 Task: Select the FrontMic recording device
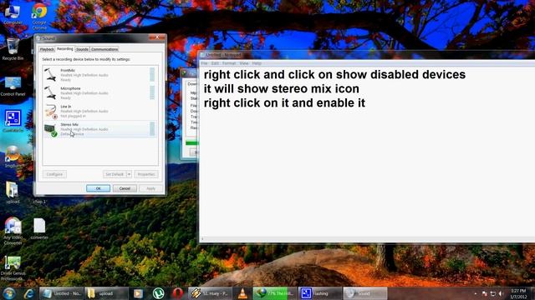(99, 75)
